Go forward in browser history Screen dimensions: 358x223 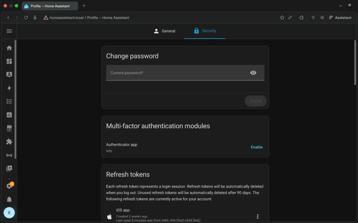[17, 17]
